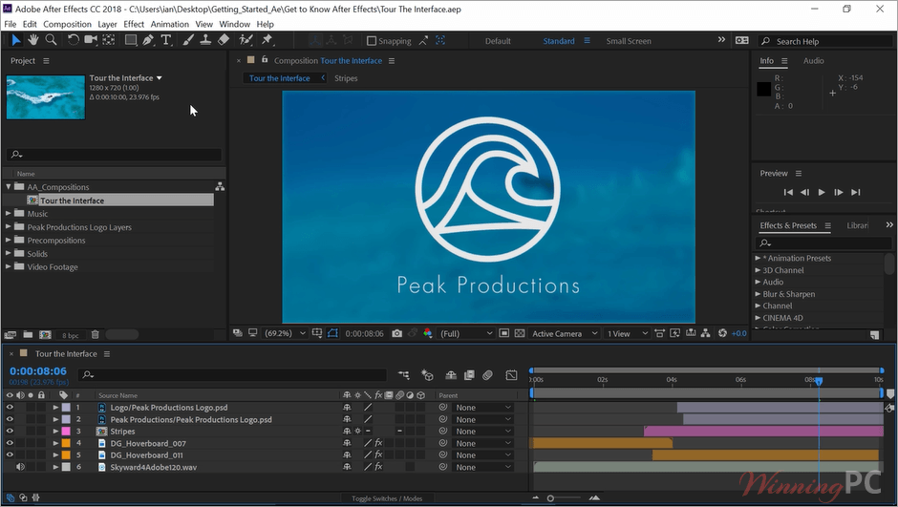Click the Standard workspace label
This screenshot has width=898, height=507.
(559, 41)
